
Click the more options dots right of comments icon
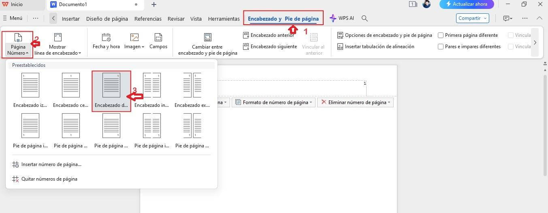(525, 18)
